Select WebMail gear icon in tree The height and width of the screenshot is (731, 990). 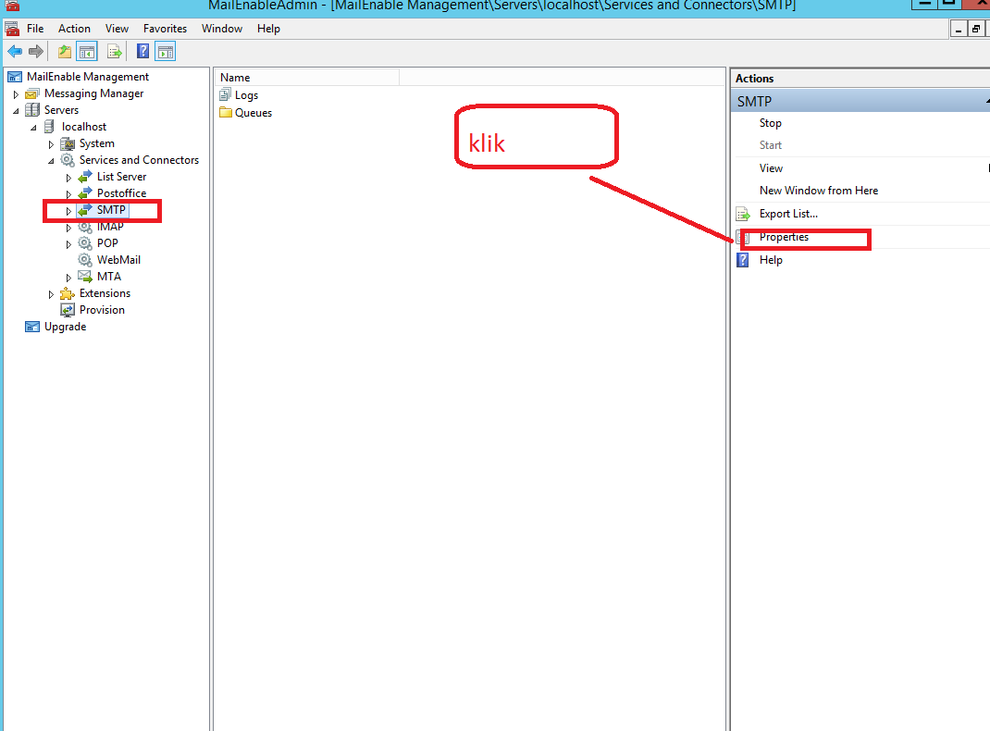[85, 260]
